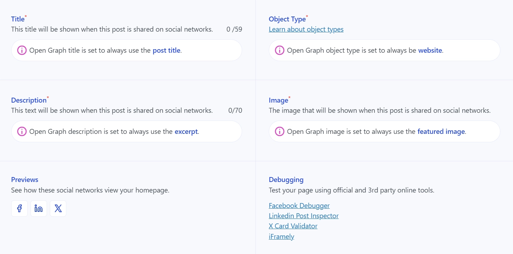Open the iFramely tool
Viewport: 513px width, 254px height.
[x=281, y=236]
